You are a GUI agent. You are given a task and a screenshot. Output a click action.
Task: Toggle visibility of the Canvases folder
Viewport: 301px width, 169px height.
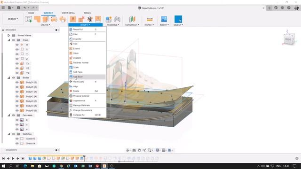click(x=14, y=115)
